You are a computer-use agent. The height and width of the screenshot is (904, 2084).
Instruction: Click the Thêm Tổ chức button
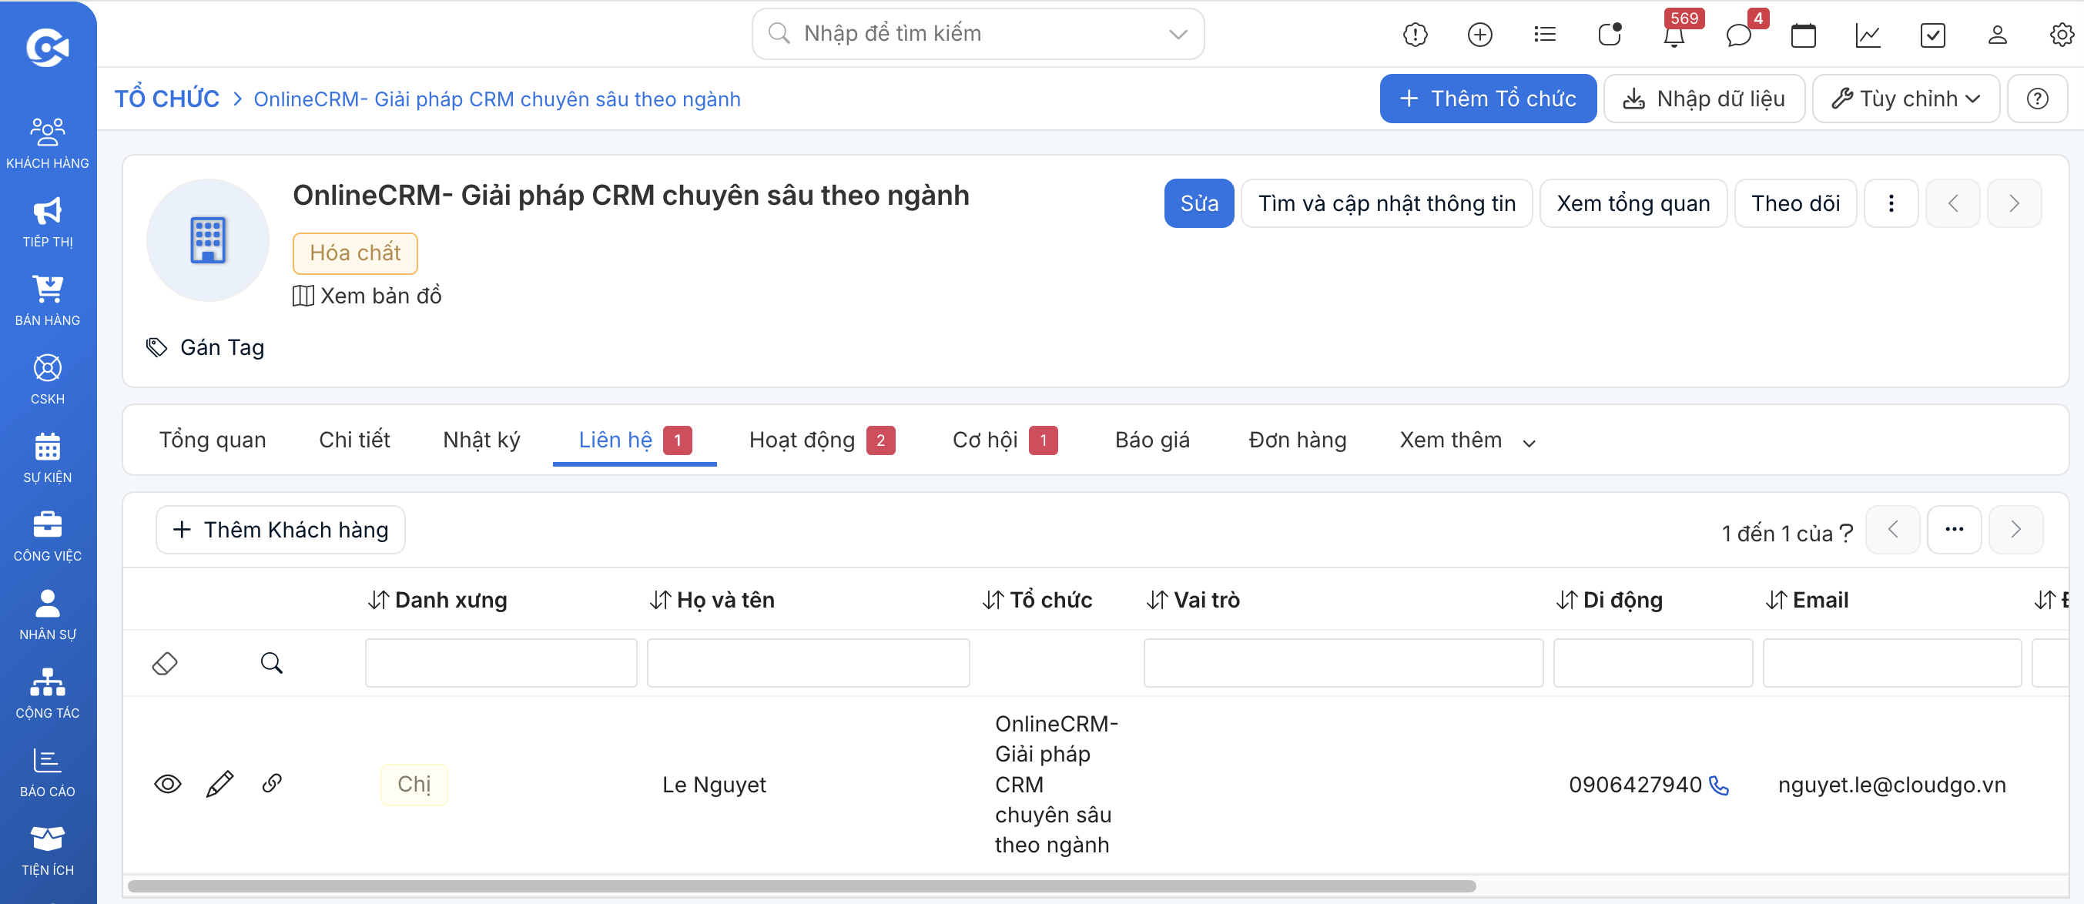click(x=1488, y=99)
